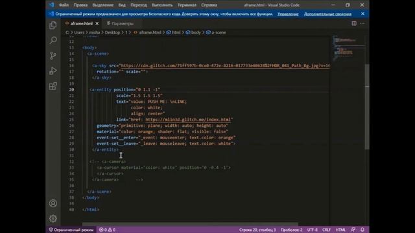Open the Переход menu
The image size is (415, 233).
click(139, 5)
